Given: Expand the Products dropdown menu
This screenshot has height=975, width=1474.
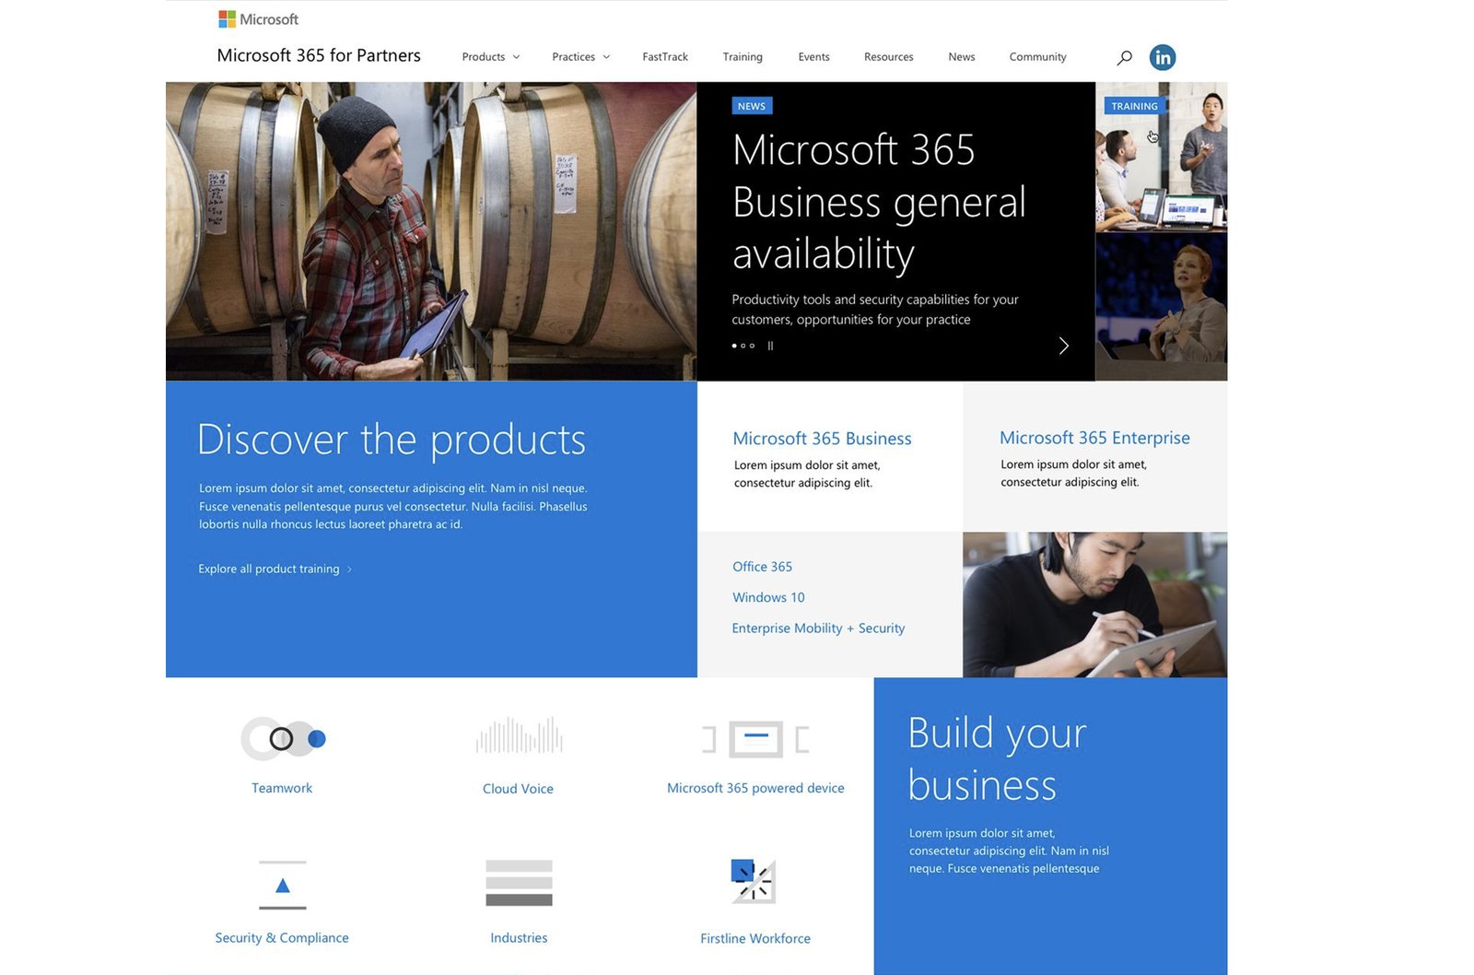Looking at the screenshot, I should coord(491,57).
